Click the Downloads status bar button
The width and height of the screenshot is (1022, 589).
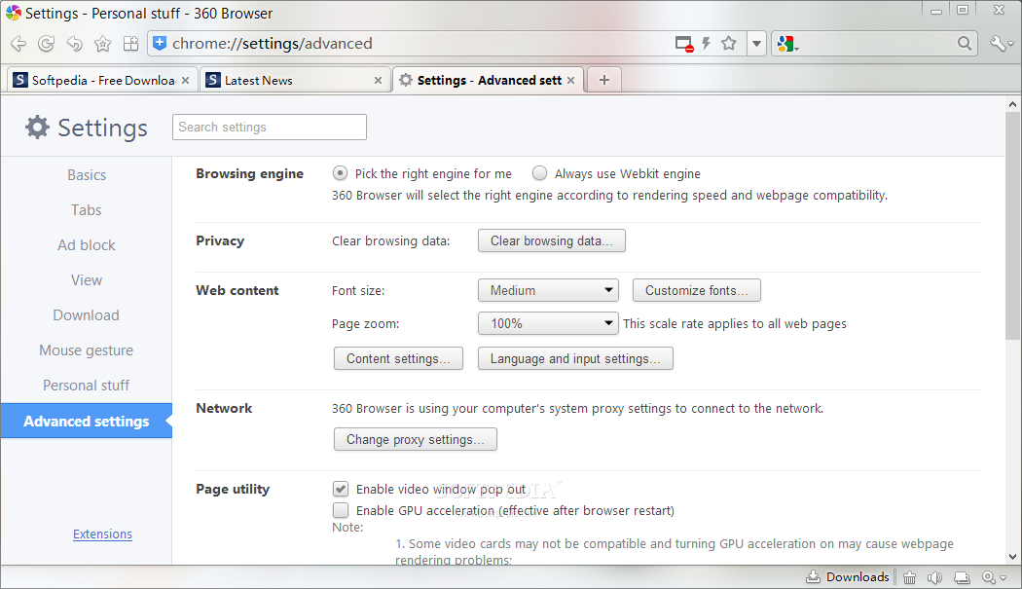pos(848,577)
